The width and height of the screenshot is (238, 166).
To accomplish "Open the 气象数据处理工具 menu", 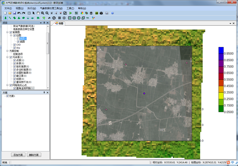I will (x=51, y=8).
